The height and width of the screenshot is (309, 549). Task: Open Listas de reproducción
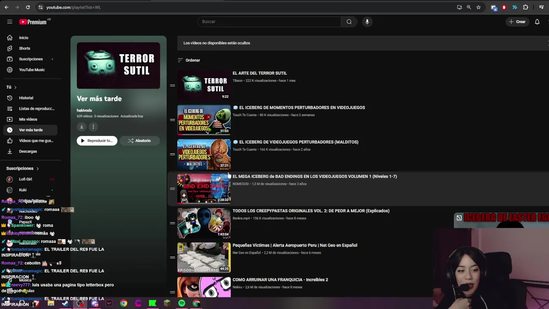click(x=30, y=109)
